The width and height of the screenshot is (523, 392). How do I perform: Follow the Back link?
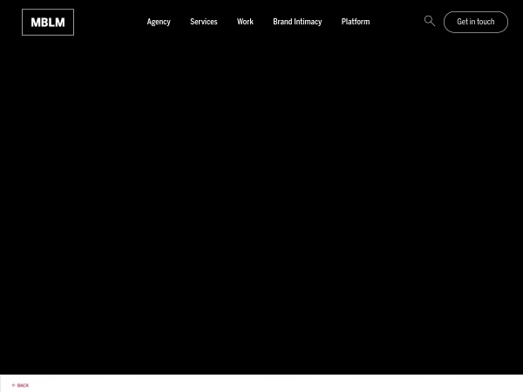pos(20,385)
